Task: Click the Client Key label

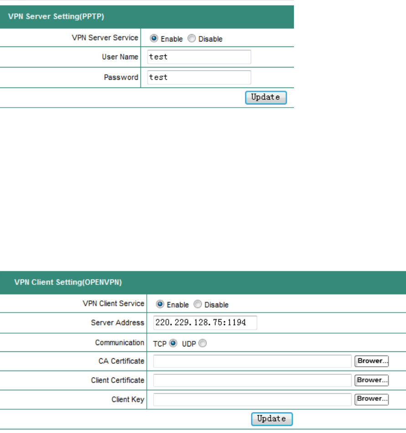Action: tap(128, 399)
